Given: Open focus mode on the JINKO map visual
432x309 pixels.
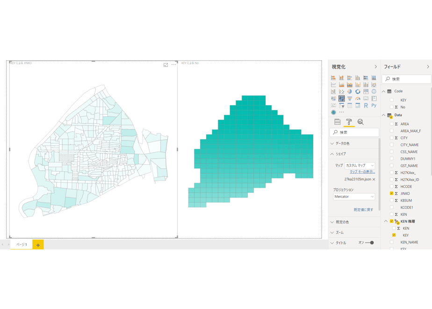Looking at the screenshot, I should (x=166, y=65).
